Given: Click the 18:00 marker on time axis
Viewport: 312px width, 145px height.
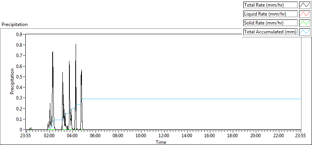Looking at the screenshot, I should click(232, 136).
